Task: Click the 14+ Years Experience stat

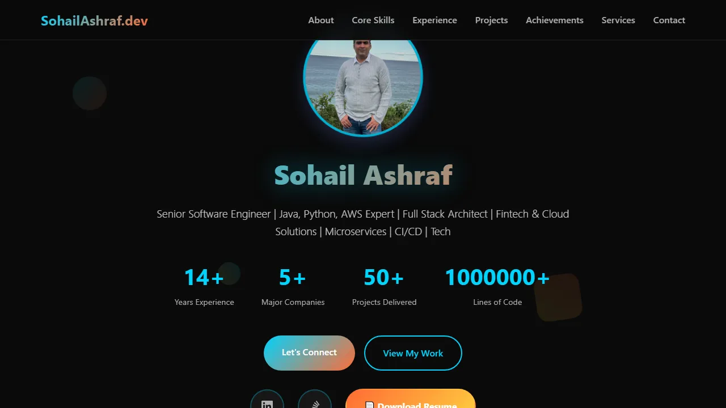Action: pos(204,286)
